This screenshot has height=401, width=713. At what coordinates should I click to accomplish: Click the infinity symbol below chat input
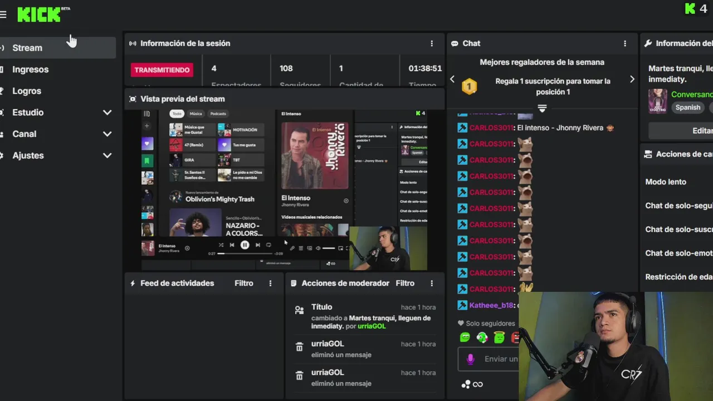coord(477,384)
